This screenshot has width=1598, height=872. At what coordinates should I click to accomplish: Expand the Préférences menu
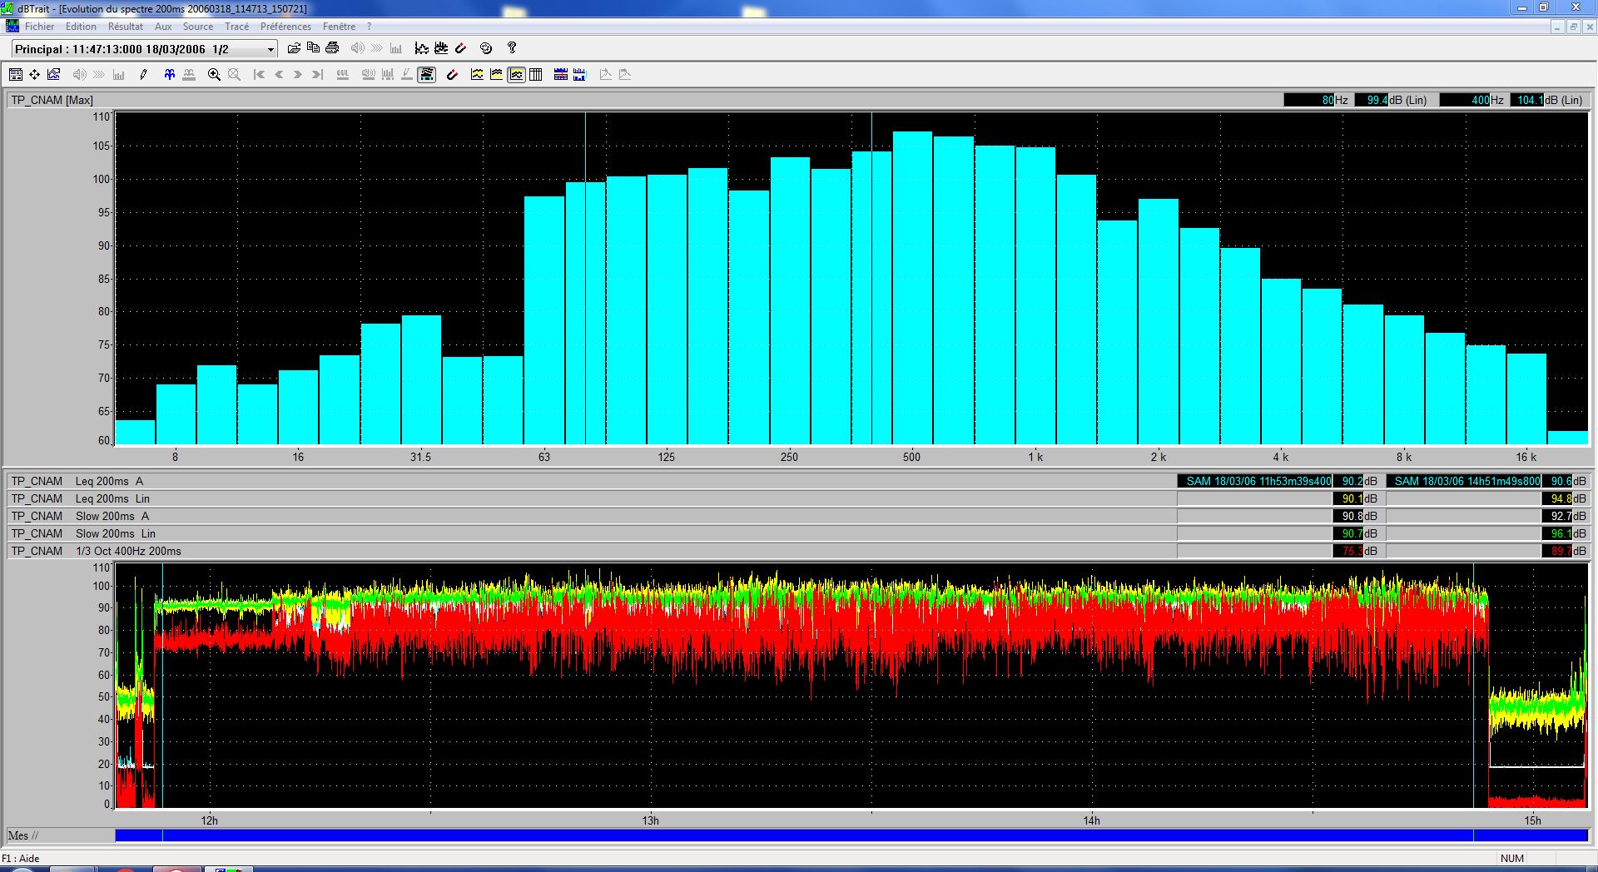pos(286,26)
